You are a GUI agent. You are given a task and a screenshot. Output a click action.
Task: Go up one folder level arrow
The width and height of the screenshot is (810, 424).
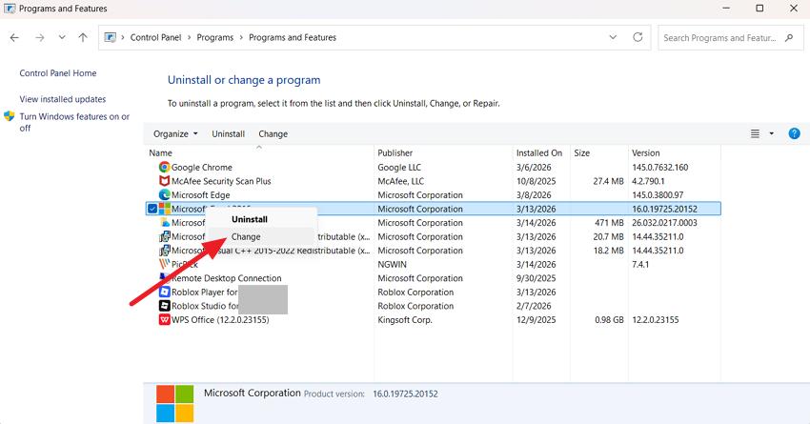pos(83,38)
